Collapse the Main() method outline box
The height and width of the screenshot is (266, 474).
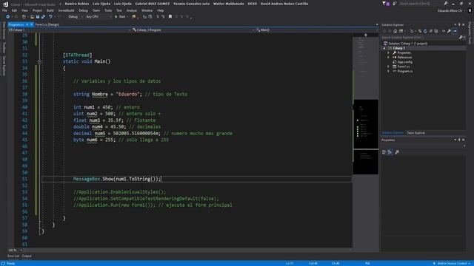39,61
